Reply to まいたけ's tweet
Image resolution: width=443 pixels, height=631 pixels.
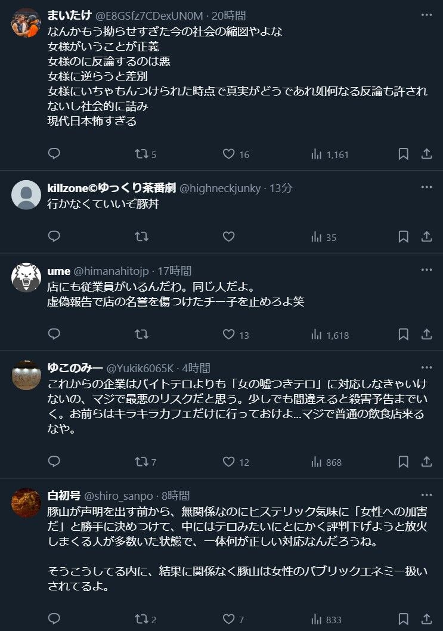tap(54, 154)
